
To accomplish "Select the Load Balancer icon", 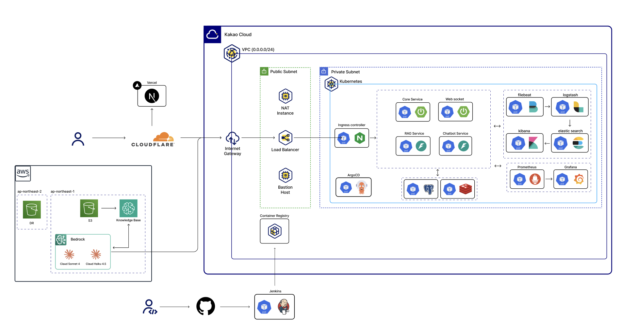I will pyautogui.click(x=286, y=138).
